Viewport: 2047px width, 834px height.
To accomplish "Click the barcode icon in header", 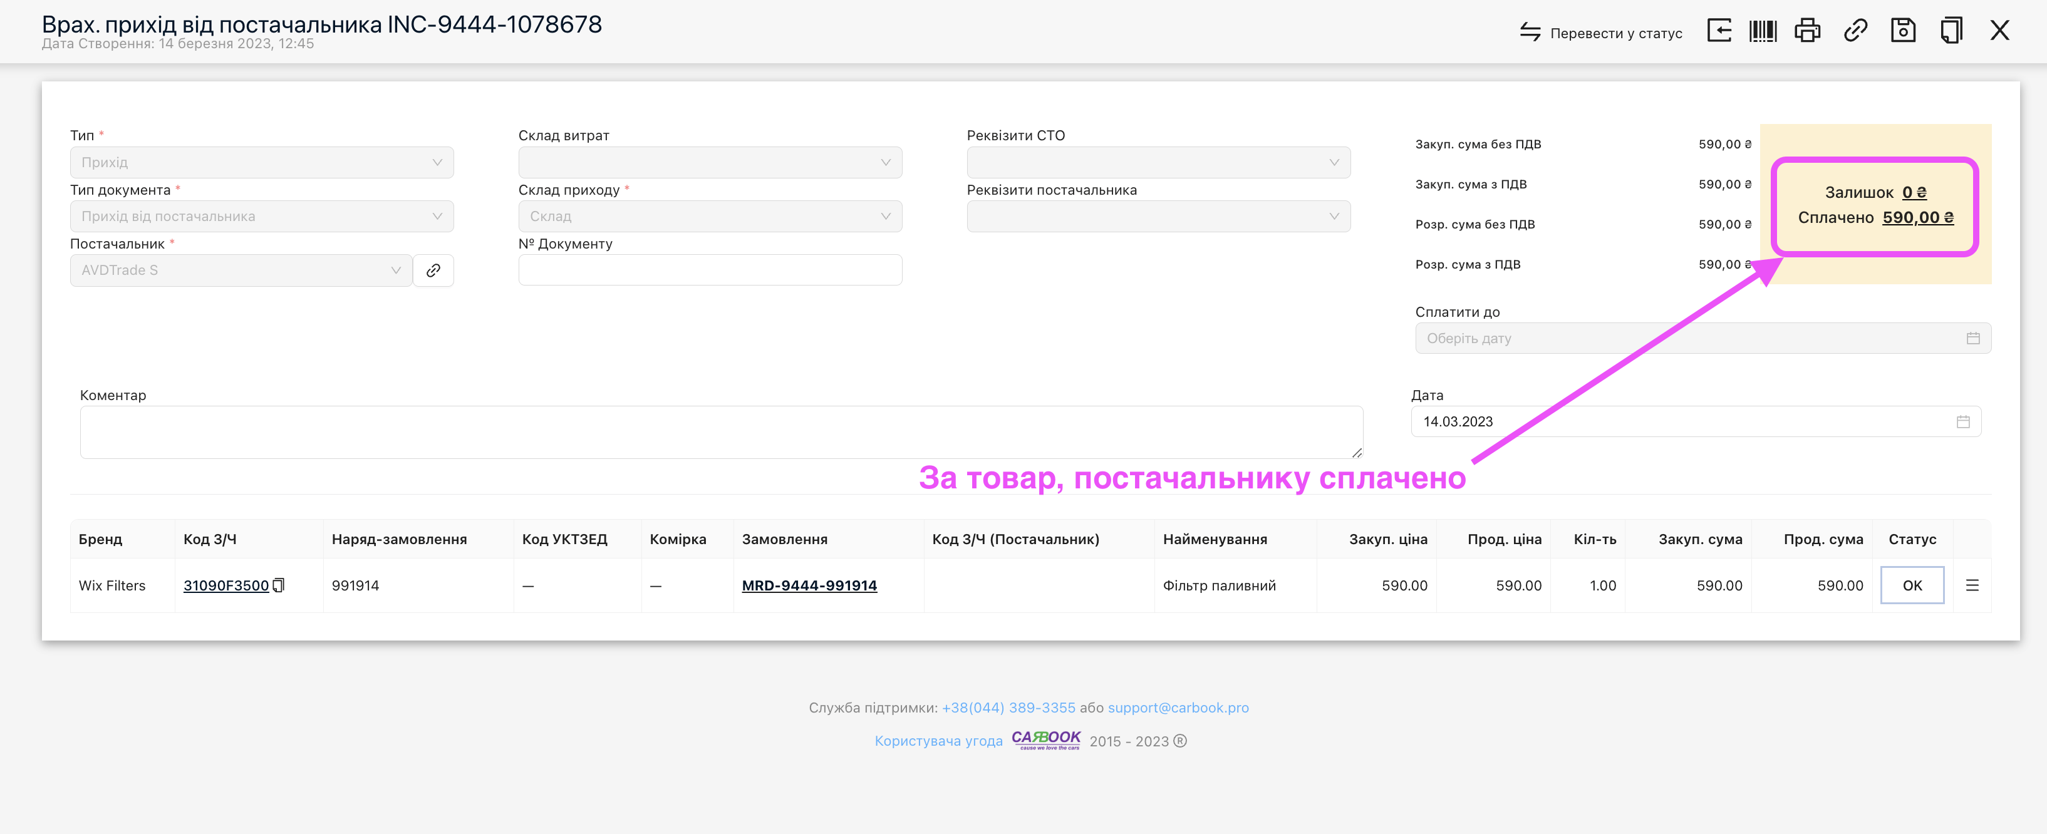I will click(1763, 31).
